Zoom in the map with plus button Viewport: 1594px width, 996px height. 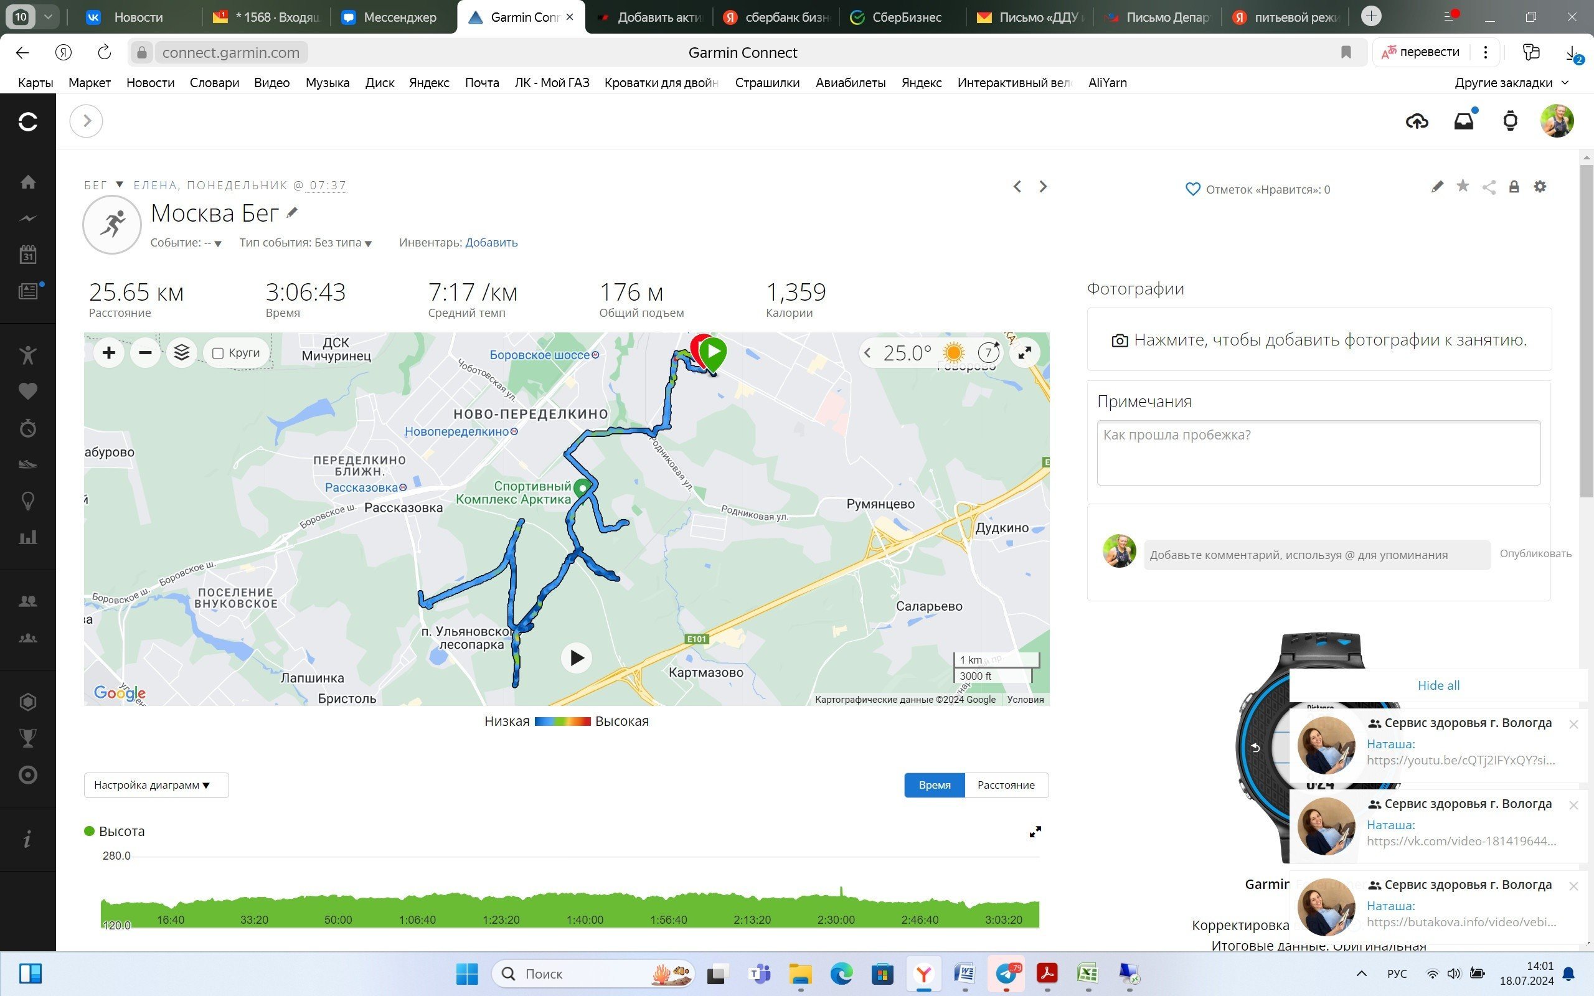(109, 353)
